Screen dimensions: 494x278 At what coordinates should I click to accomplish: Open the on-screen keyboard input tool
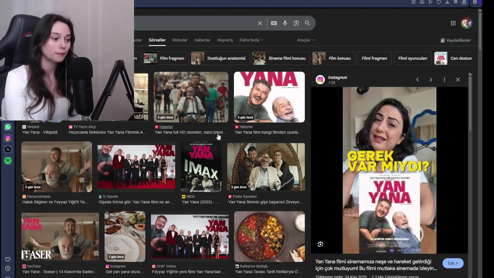click(274, 23)
